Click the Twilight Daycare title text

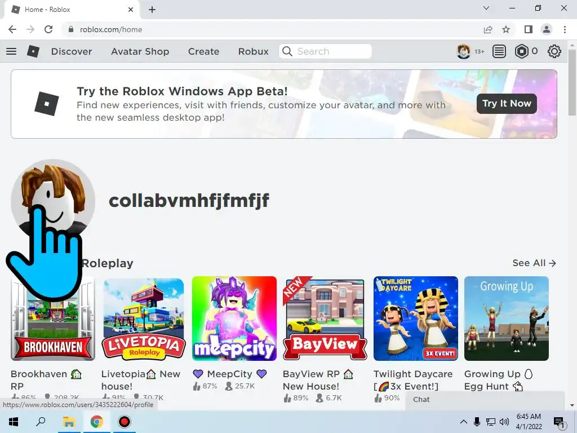[x=413, y=380]
